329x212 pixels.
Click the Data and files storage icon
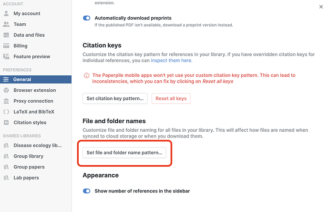tap(6, 35)
